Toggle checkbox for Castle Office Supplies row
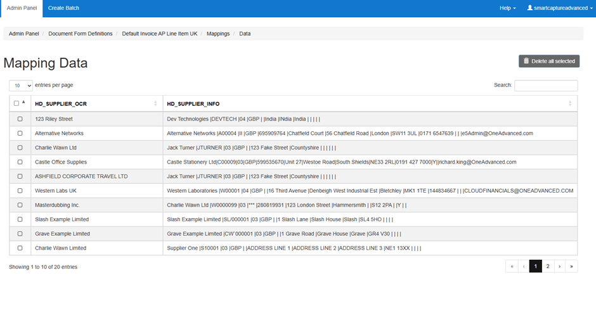The image size is (596, 322). coord(20,162)
